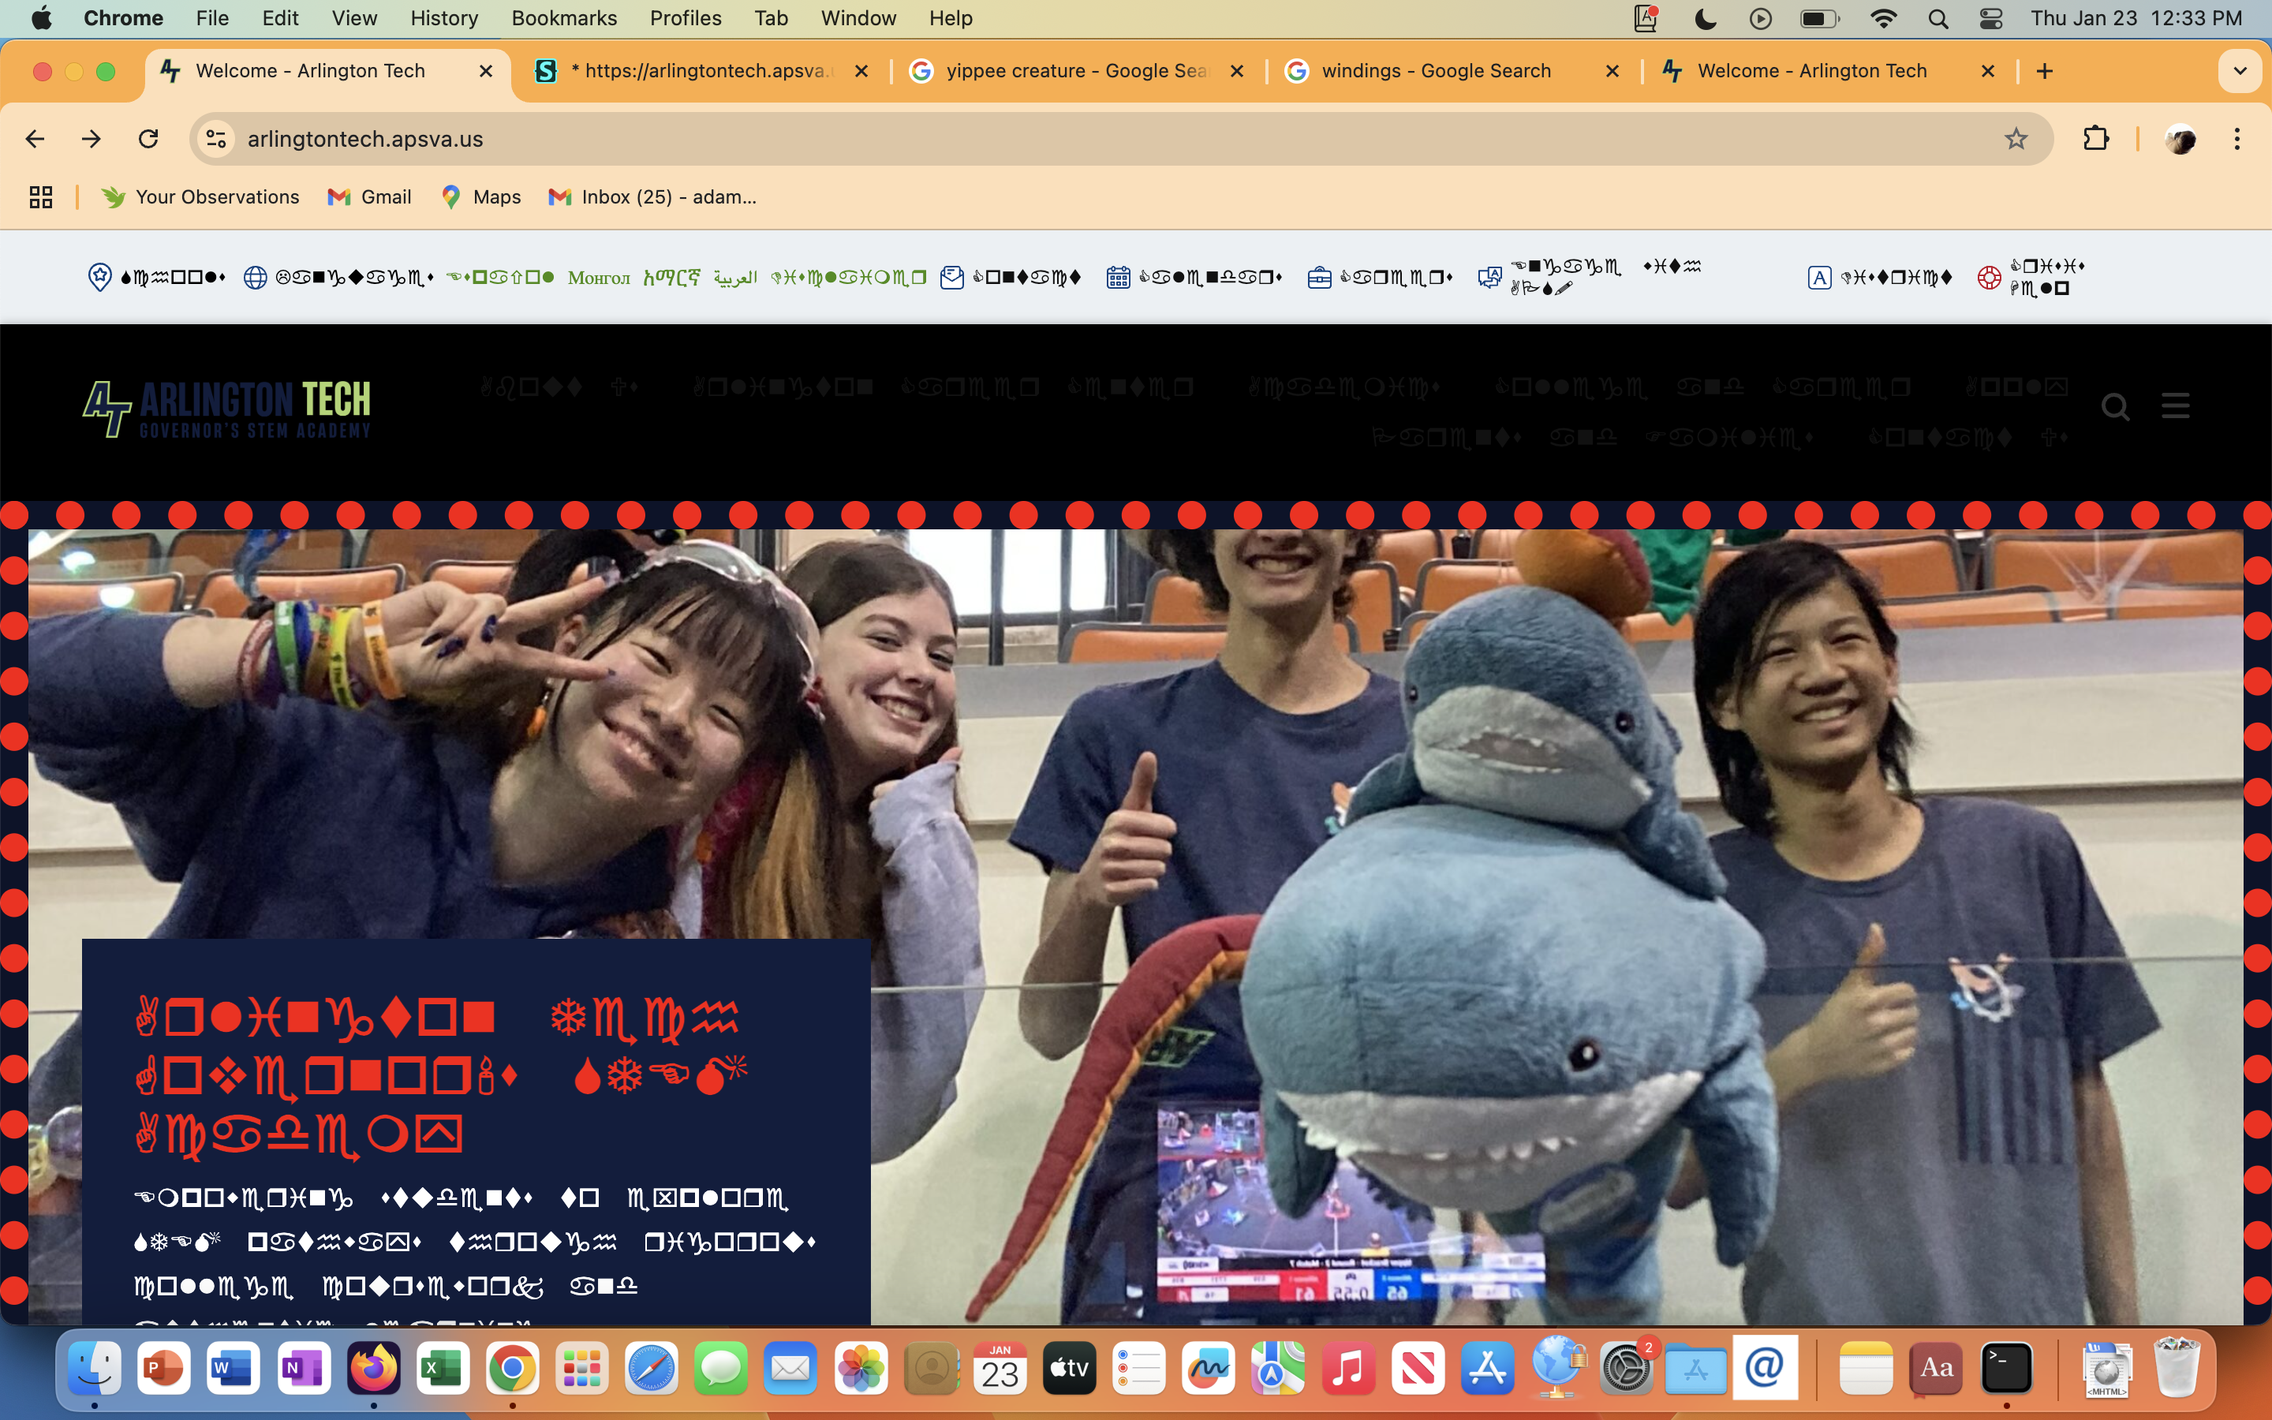Open the apps grid in bookmarks bar
The height and width of the screenshot is (1420, 2272).
tap(40, 197)
